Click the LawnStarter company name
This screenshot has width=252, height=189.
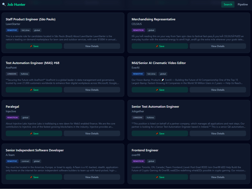[13, 24]
